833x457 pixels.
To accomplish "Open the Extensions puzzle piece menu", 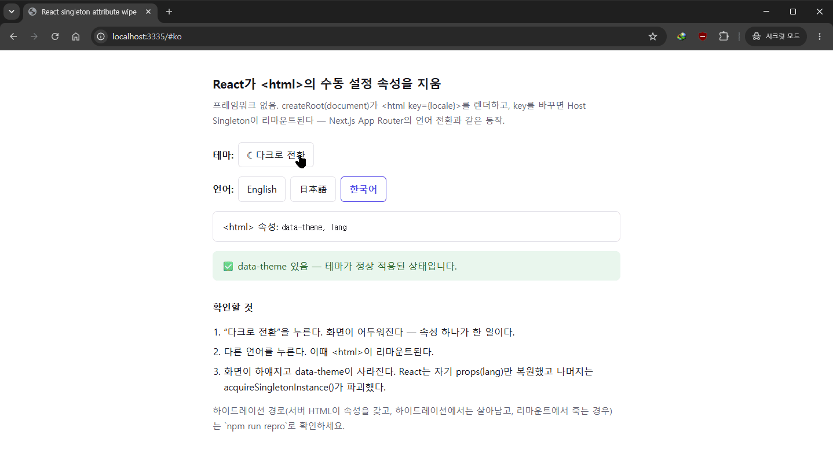I will click(x=724, y=36).
